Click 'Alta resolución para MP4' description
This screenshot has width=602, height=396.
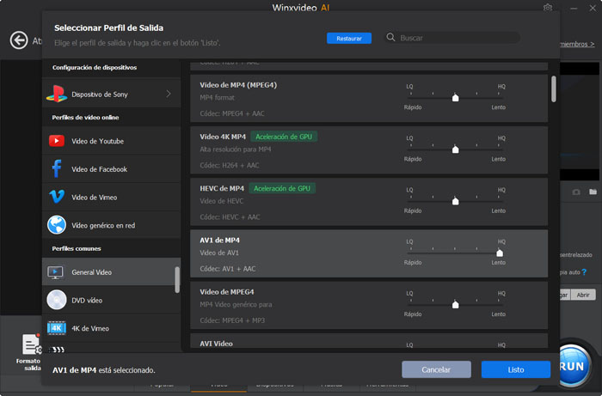click(x=236, y=149)
